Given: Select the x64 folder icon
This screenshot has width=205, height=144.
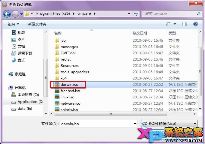Looking at the screenshot, I should pyautogui.click(x=57, y=78).
